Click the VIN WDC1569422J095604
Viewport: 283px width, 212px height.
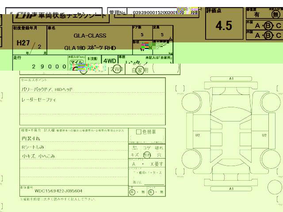(x=58, y=191)
